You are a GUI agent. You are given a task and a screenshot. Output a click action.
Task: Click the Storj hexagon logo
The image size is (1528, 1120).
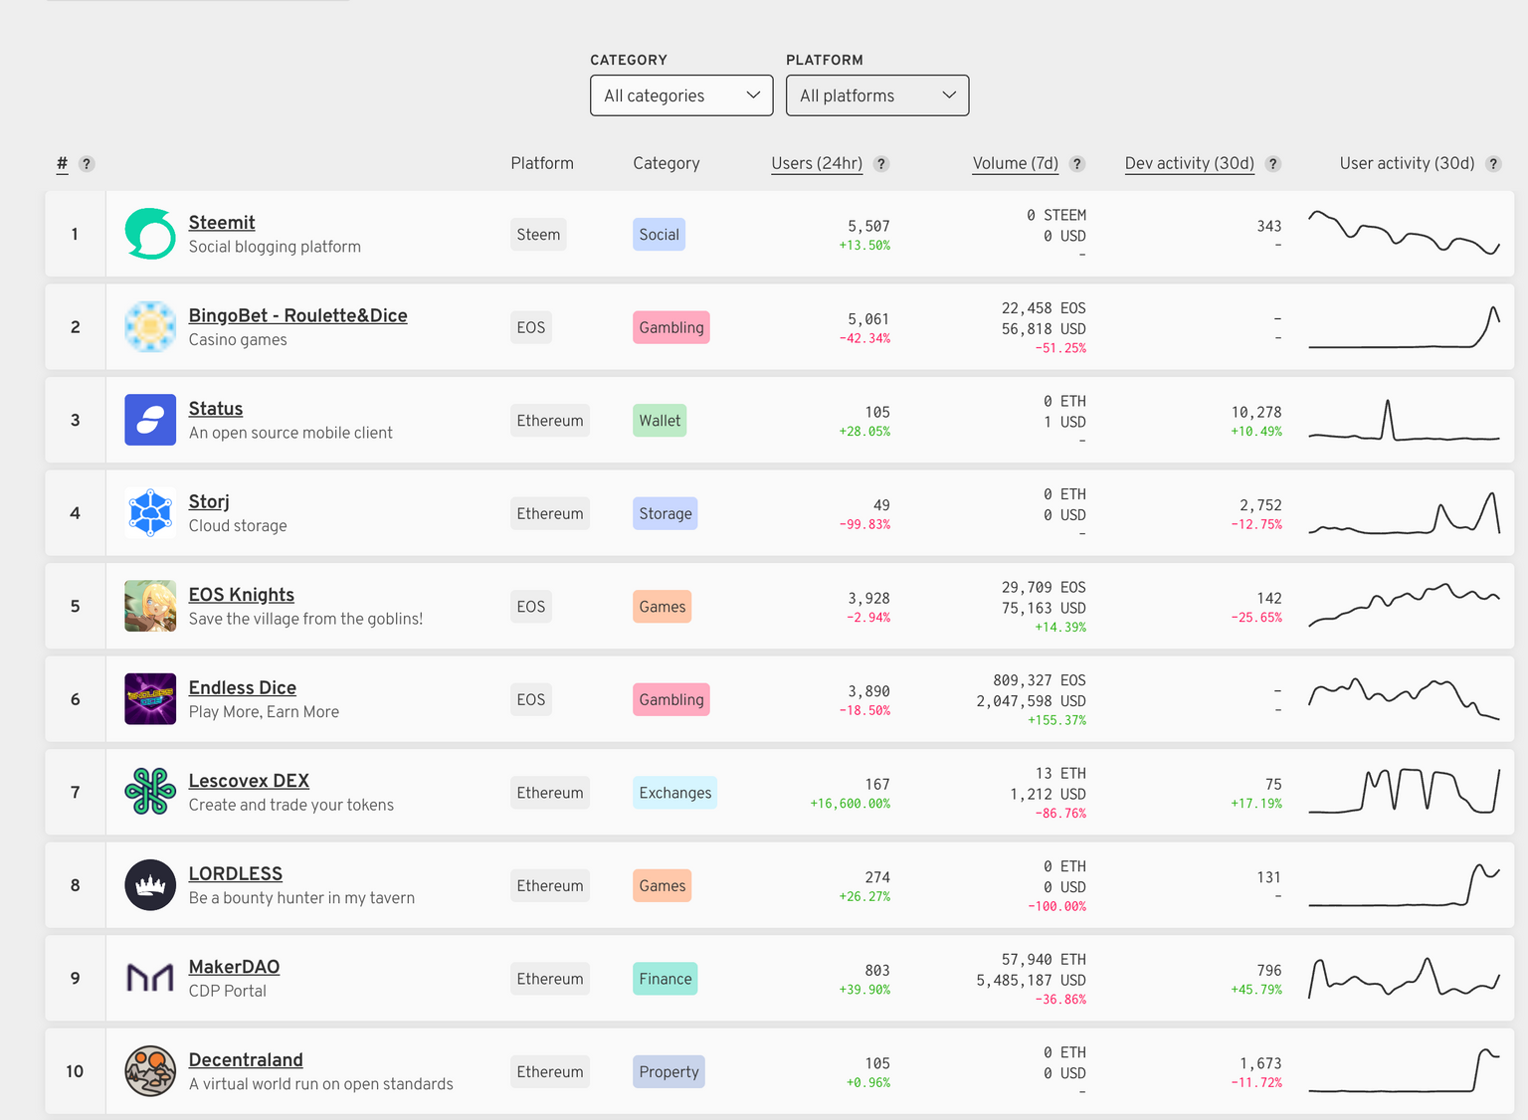(150, 513)
